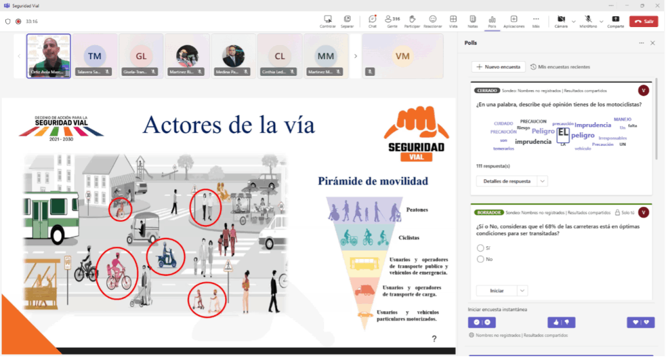Select the TM participant tile
666x358 pixels.
94,56
